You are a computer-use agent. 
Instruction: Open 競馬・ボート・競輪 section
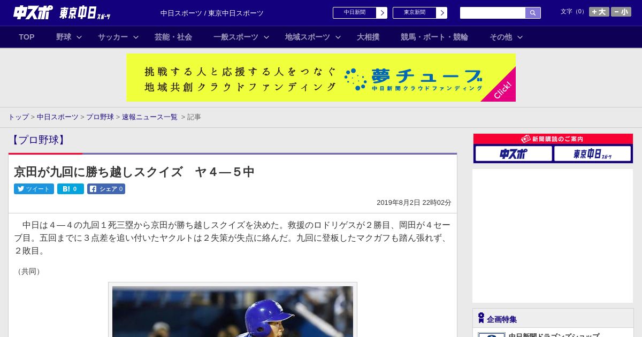(434, 37)
